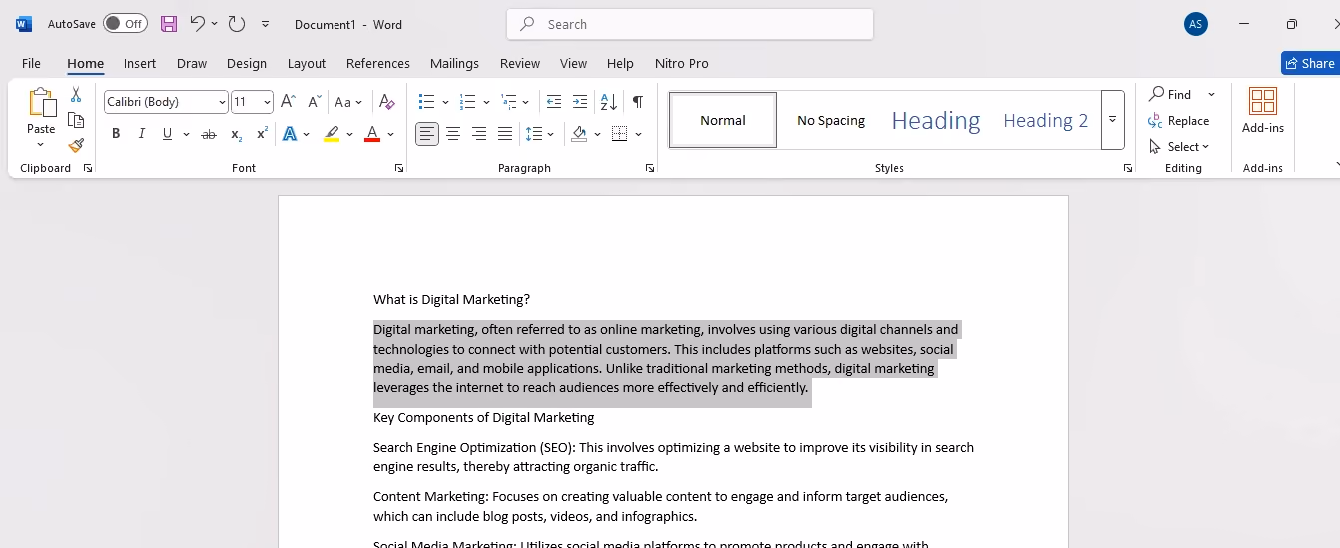Click the Save icon in title bar
Image resolution: width=1340 pixels, height=548 pixels.
(x=169, y=24)
